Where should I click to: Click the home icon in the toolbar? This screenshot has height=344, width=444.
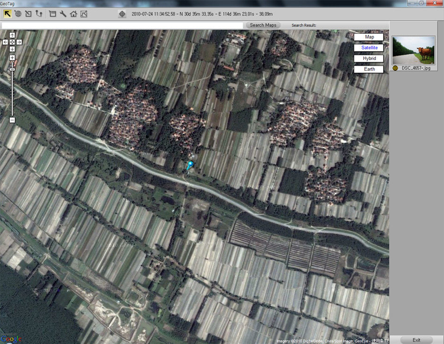pos(74,14)
